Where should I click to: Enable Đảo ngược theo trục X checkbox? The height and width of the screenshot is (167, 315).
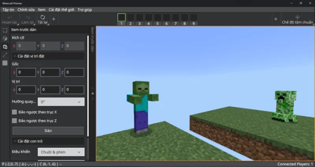click(x=14, y=112)
